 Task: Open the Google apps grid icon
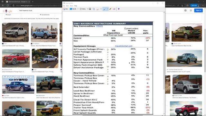point(191,10)
